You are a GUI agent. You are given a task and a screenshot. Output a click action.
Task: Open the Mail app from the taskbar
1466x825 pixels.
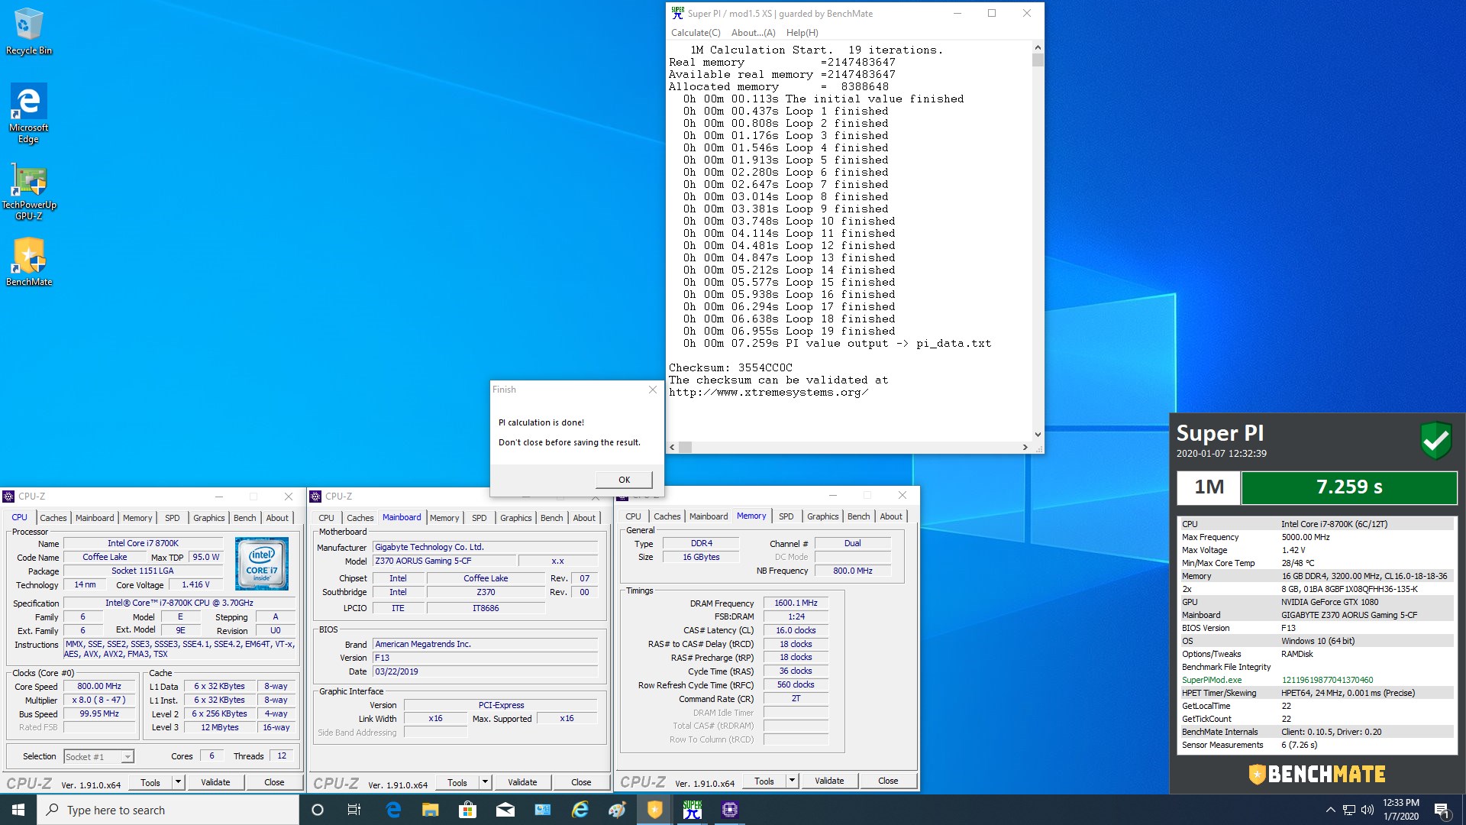505,810
